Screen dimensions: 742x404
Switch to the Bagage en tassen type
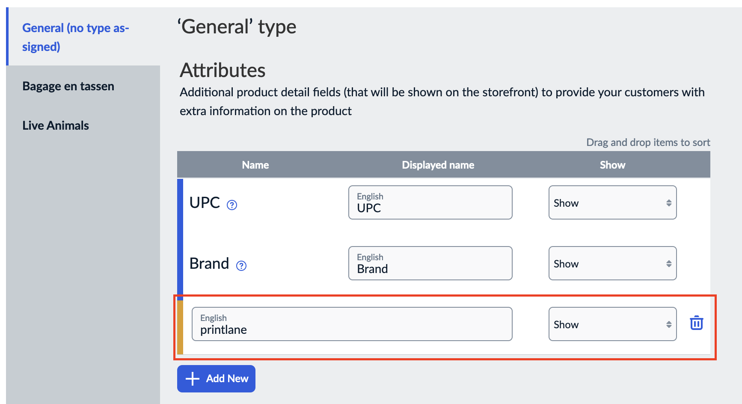[68, 86]
